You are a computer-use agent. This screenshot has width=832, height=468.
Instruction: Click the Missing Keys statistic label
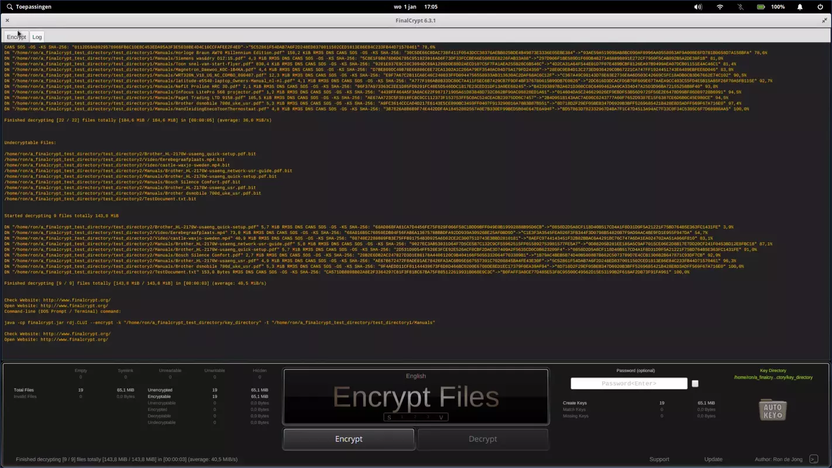(576, 416)
